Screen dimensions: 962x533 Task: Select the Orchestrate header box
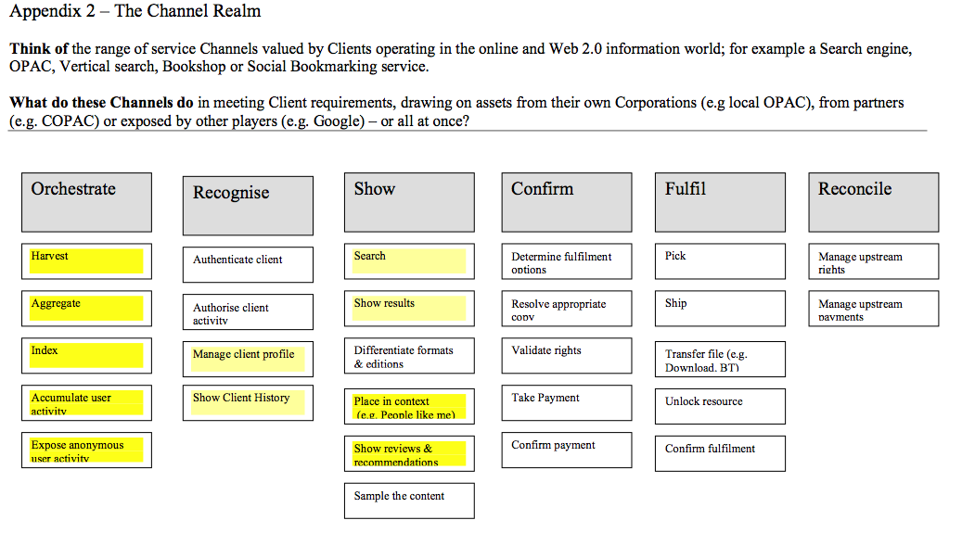coord(86,202)
